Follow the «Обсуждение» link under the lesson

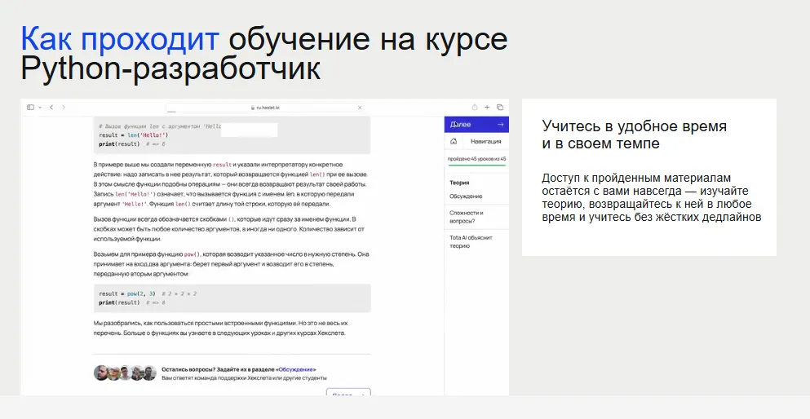(x=295, y=369)
